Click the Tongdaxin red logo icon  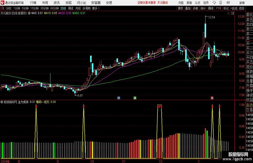(x=2, y=3)
